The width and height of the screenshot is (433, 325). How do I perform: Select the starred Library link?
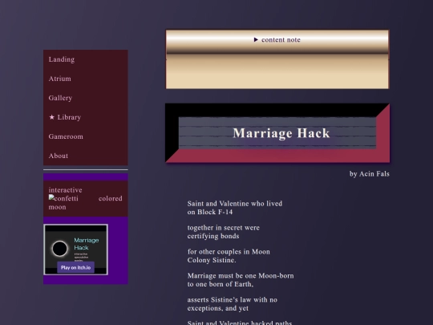tap(65, 117)
